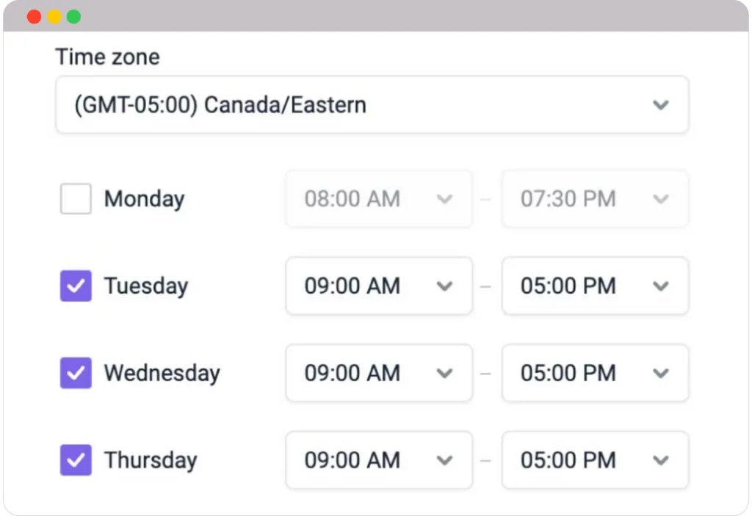Click the Monday start time chevron arrow
The image size is (752, 516).
(x=445, y=199)
